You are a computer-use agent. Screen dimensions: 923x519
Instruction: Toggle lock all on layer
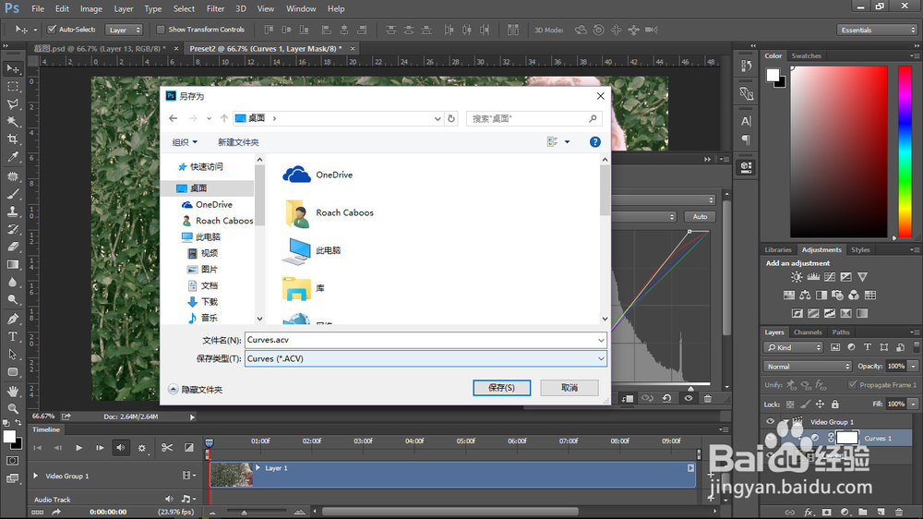(x=834, y=404)
